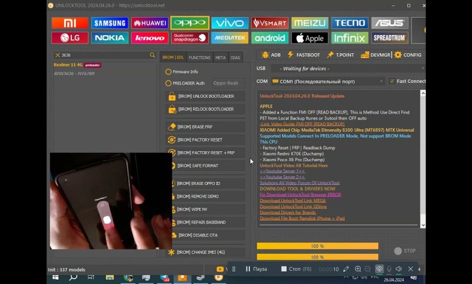Select the Xiaomi MI brand logo
This screenshot has width=472, height=284.
(70, 23)
